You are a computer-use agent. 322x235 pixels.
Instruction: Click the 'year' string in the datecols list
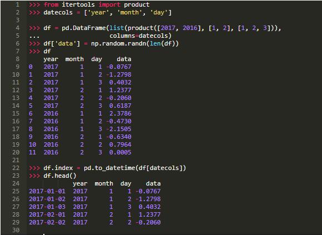(98, 12)
